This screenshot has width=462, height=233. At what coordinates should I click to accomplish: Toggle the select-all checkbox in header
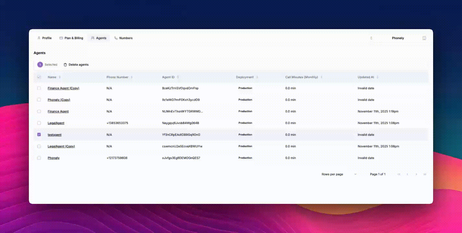pos(39,77)
